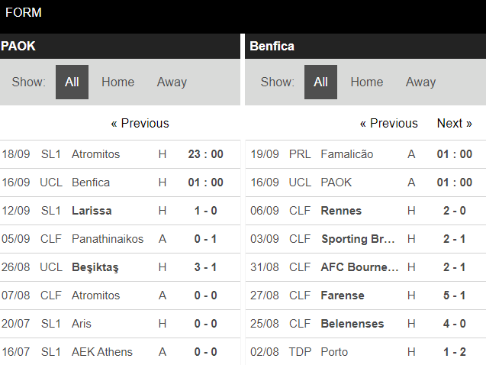Open Farense 5 - 1 match result

click(455, 296)
